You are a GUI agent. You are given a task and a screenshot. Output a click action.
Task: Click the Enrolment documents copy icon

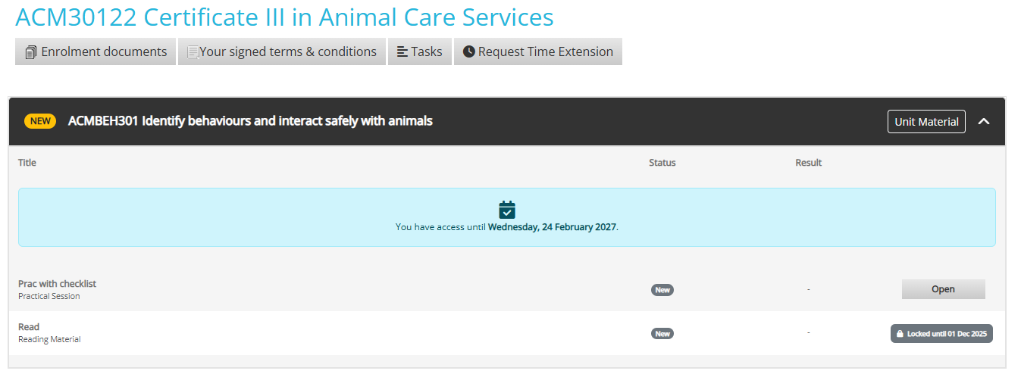pos(31,52)
